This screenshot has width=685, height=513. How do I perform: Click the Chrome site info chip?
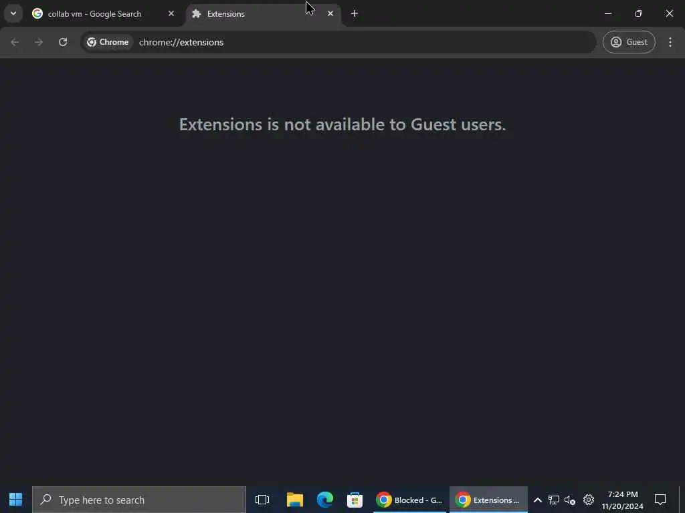pyautogui.click(x=108, y=42)
